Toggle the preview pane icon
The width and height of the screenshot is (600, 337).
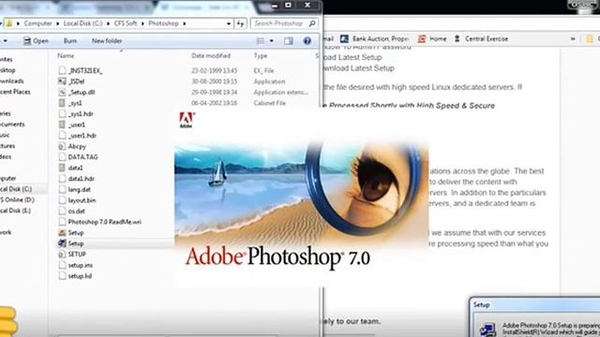click(x=289, y=41)
